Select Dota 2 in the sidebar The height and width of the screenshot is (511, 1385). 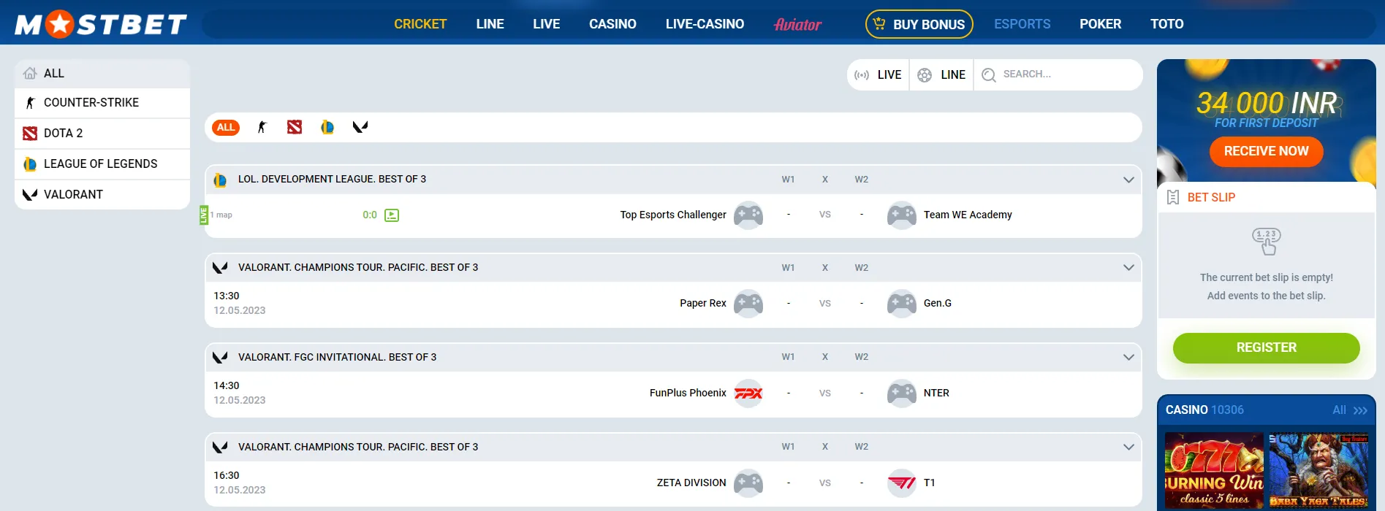coord(102,134)
